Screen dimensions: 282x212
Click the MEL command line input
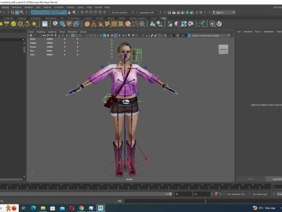click(x=164, y=201)
